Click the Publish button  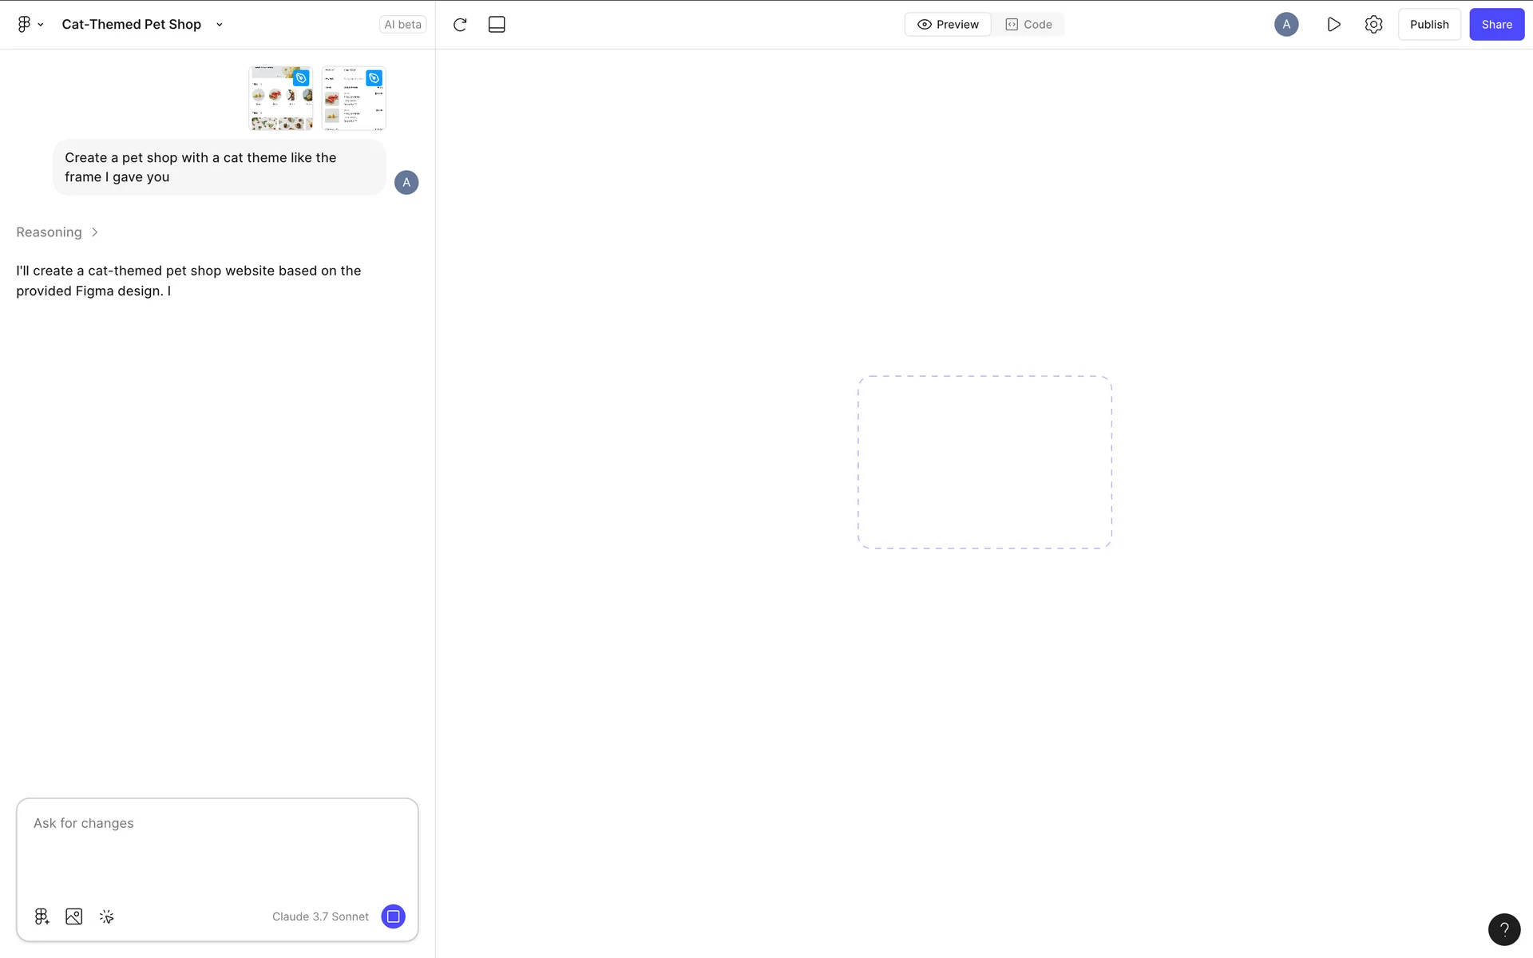coord(1428,25)
